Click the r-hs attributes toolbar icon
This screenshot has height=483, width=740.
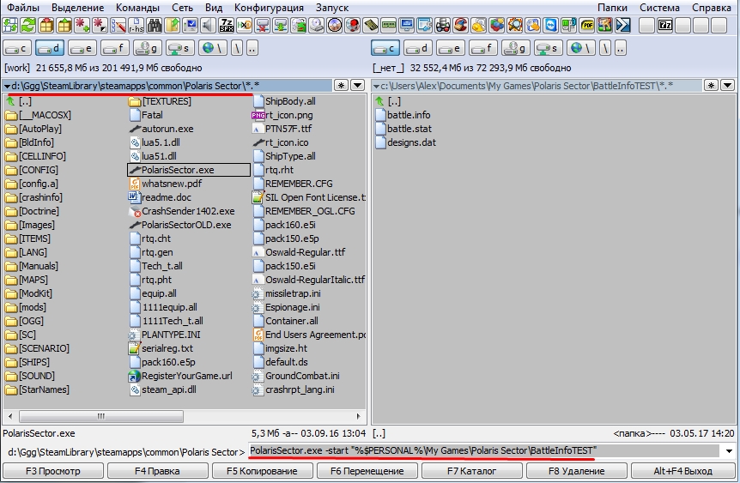[136, 25]
